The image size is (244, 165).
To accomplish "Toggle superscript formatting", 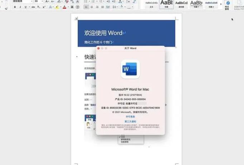I will (44, 7).
